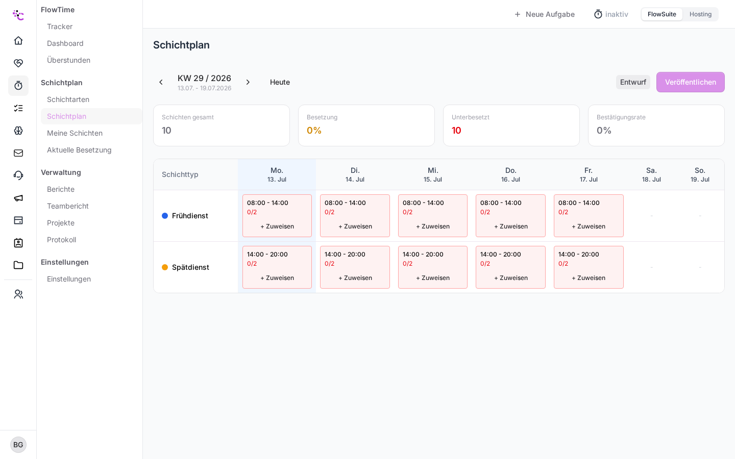Click the Besetzung 0% stat card

pos(366,125)
